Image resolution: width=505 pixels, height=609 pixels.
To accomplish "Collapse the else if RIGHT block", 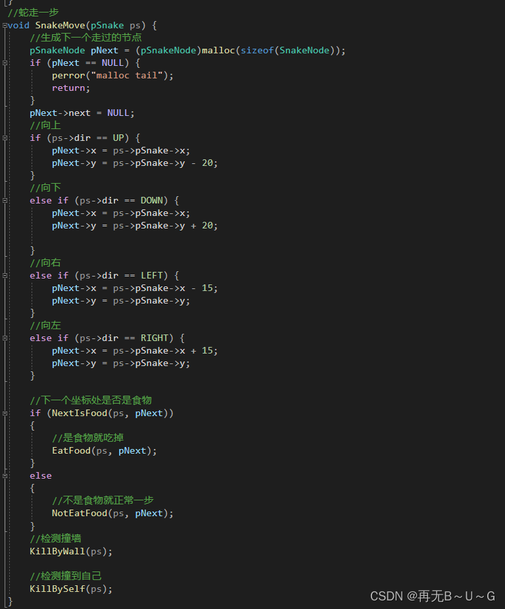I will coord(5,338).
